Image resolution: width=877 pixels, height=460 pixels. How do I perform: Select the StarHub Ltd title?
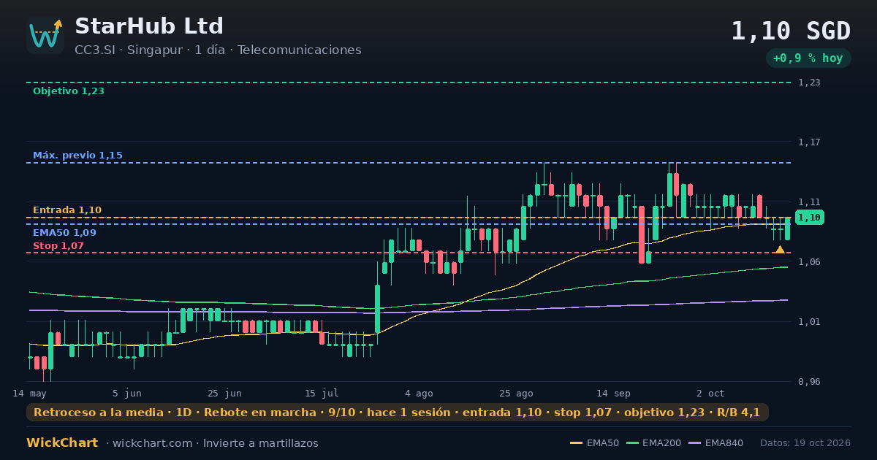click(x=149, y=26)
